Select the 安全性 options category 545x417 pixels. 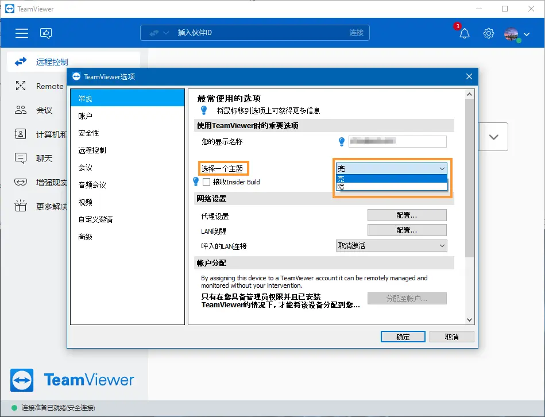pos(127,133)
